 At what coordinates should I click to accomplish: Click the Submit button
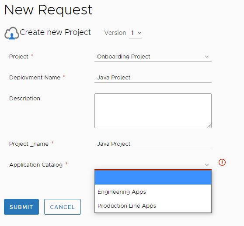pyautogui.click(x=21, y=207)
